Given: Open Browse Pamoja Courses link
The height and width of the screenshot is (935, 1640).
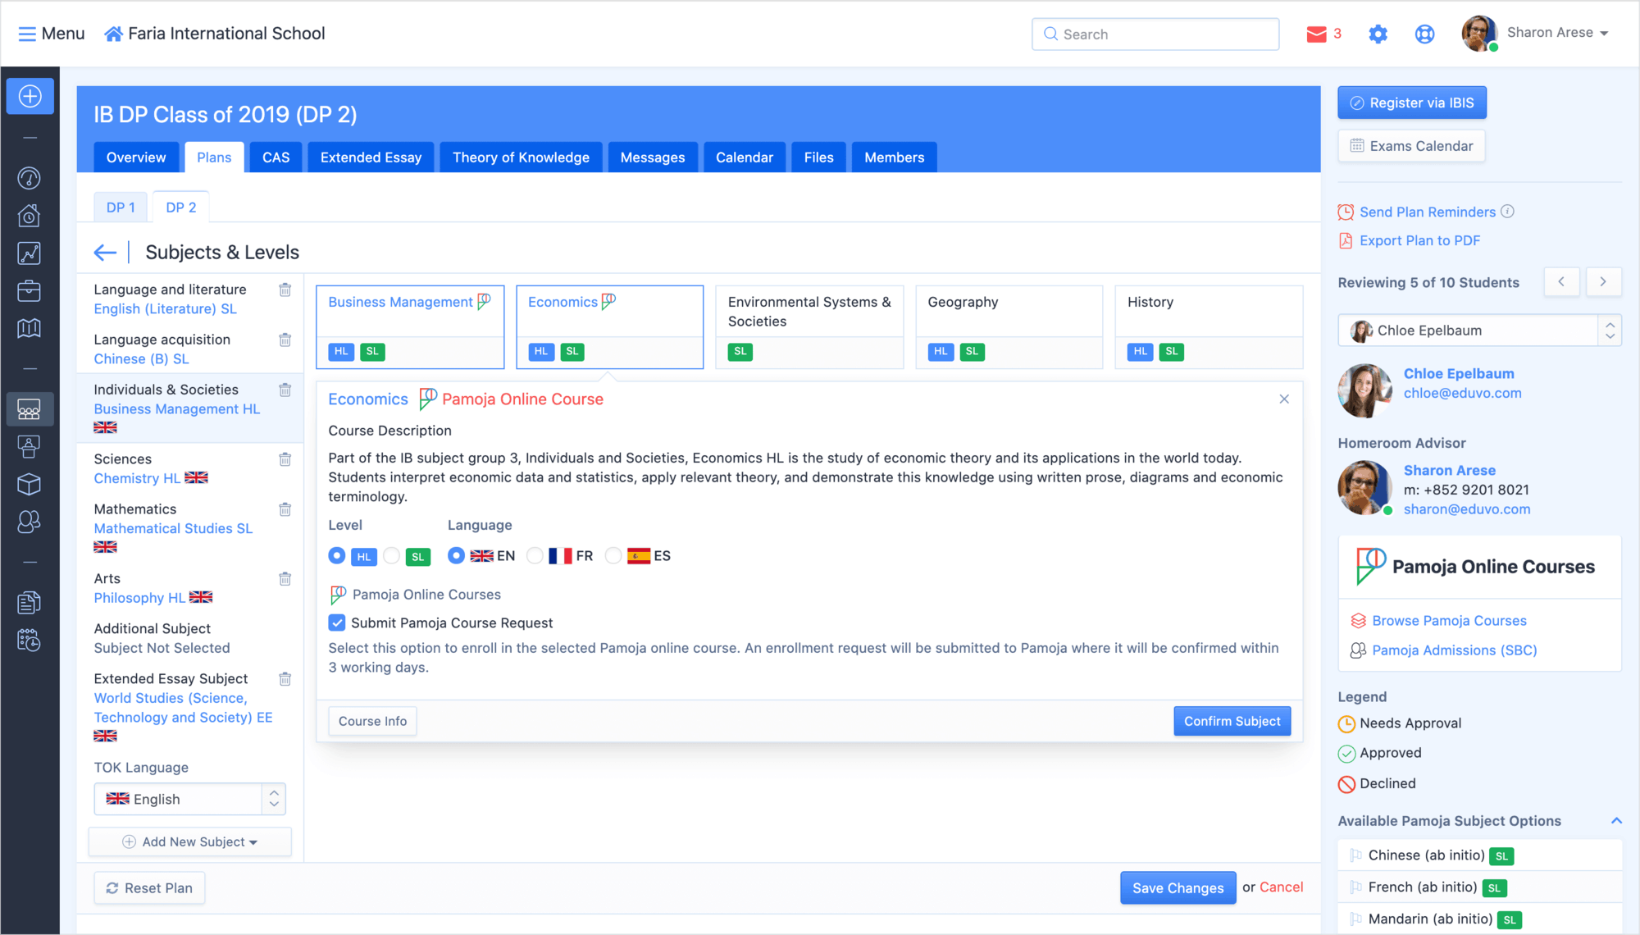Looking at the screenshot, I should coord(1449,621).
